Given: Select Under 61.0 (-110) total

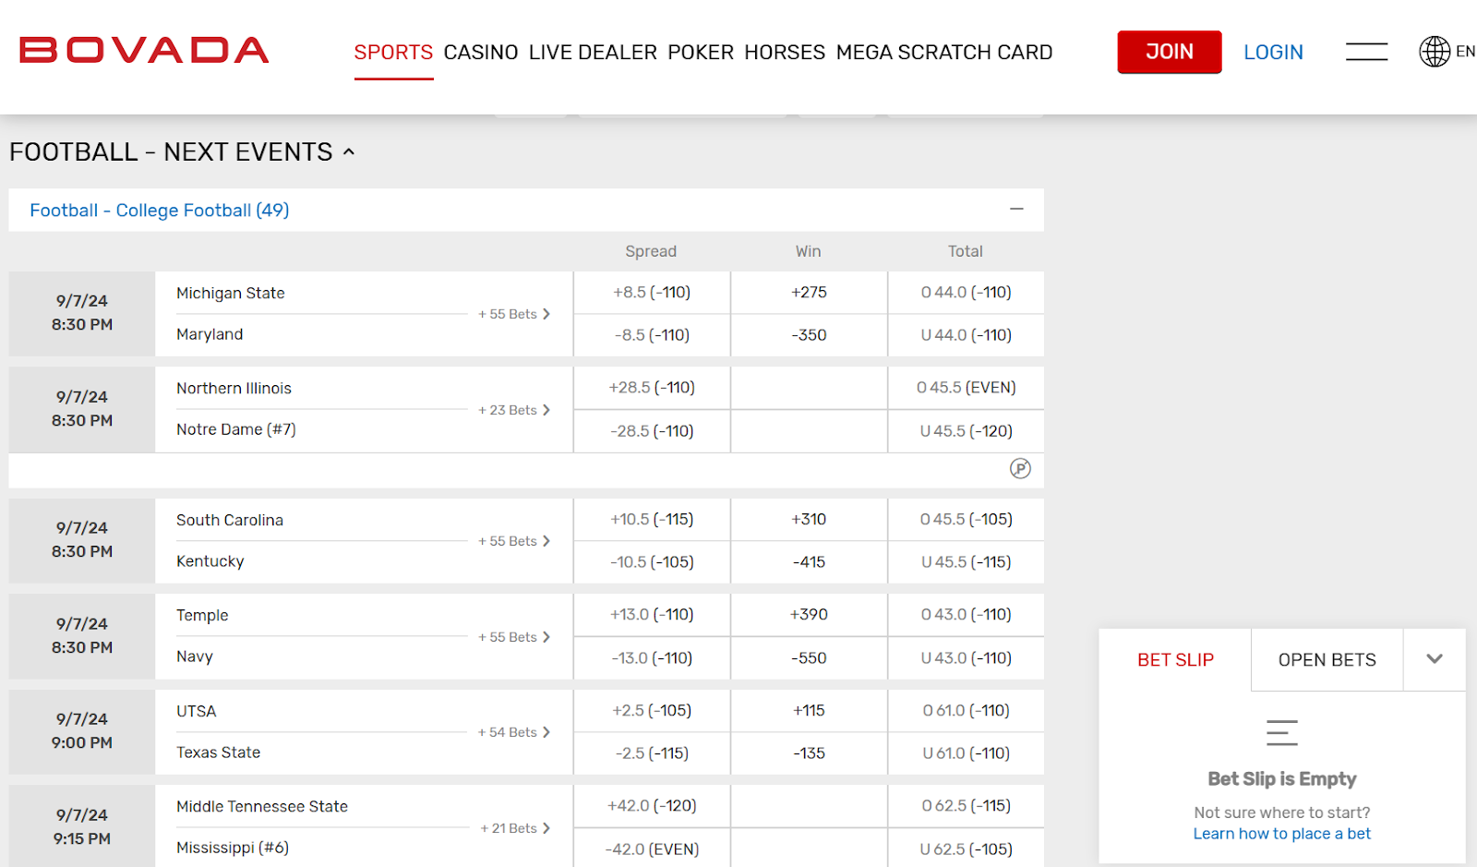Looking at the screenshot, I should 967,753.
